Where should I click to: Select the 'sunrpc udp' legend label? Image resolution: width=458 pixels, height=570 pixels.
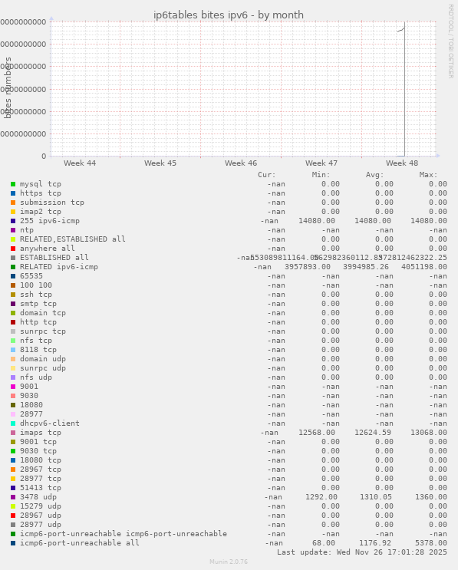43,368
